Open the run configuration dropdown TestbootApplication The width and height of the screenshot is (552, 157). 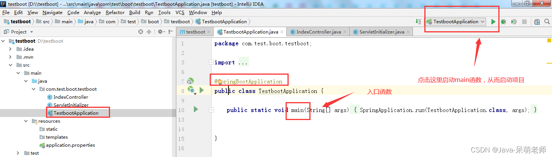click(x=455, y=22)
